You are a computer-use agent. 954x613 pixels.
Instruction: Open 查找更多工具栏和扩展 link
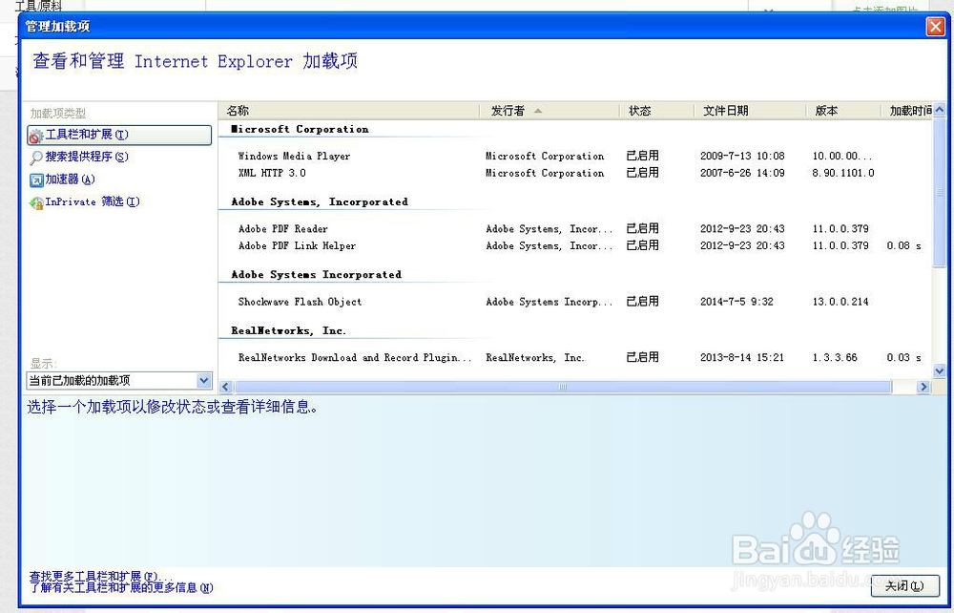(101, 576)
